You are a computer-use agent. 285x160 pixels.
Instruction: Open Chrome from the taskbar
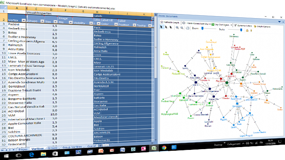pos(164,148)
